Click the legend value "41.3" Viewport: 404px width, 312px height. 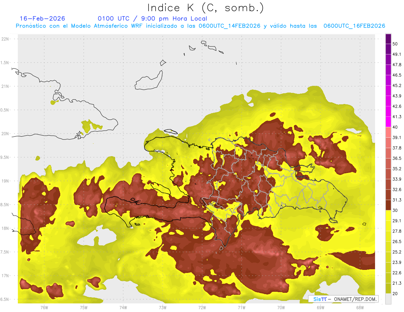397,117
